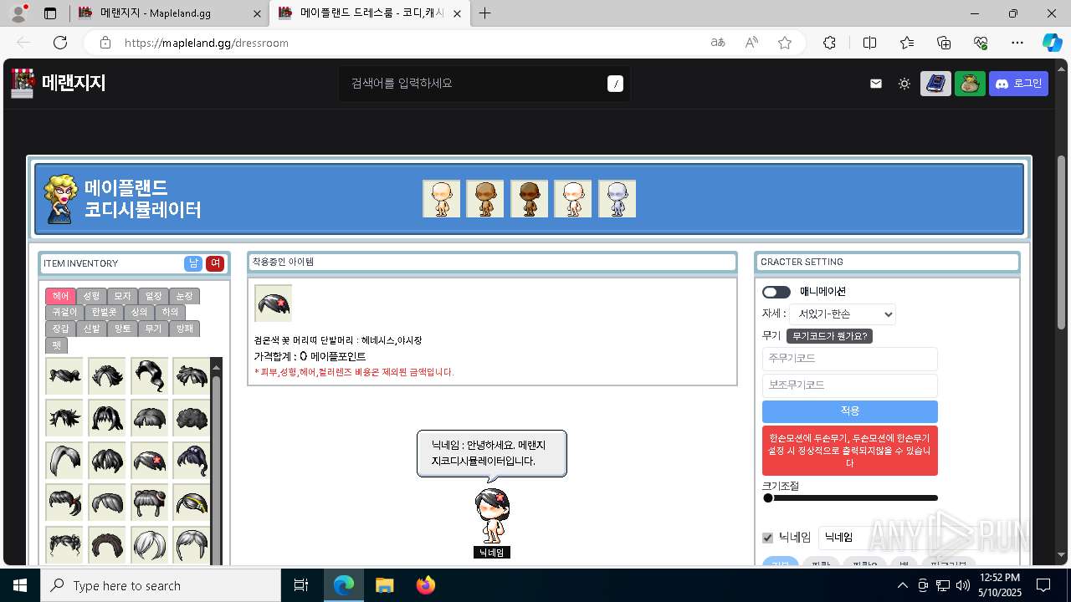Pick the hair with yellow headband

tap(192, 503)
